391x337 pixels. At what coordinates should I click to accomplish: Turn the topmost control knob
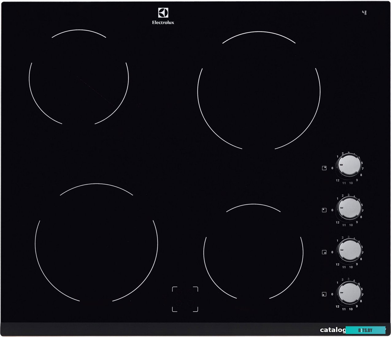pyautogui.click(x=350, y=165)
